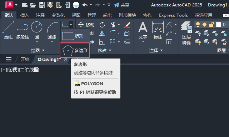Open the Array tool dropdown arrow
The image size is (229, 137).
(119, 42)
